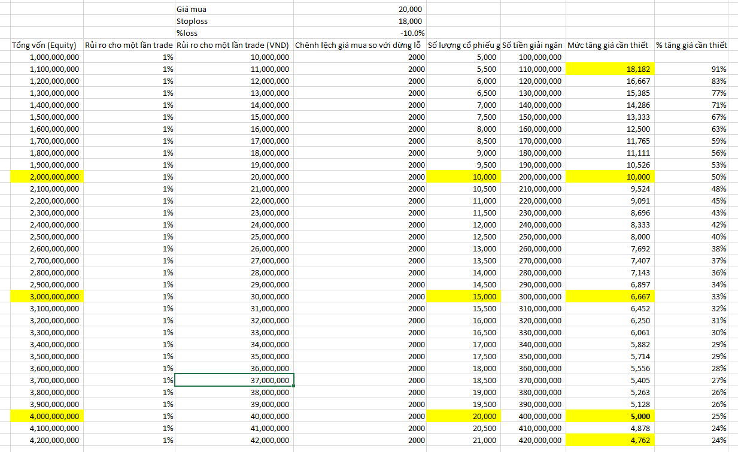Click the Số tiền giải ngân header cell
The width and height of the screenshot is (738, 452).
coord(533,45)
